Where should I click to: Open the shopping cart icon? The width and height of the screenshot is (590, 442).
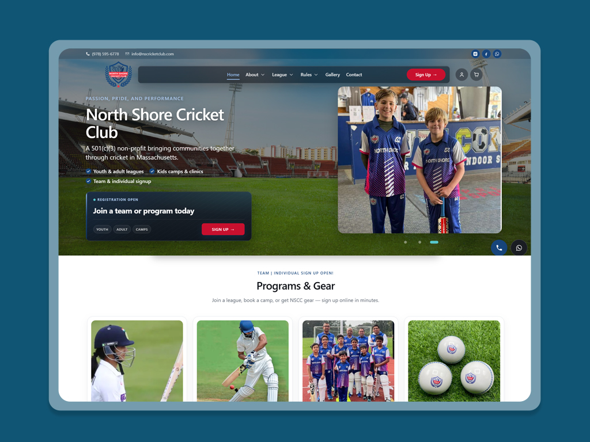click(476, 74)
